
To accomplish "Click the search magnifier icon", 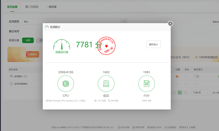I will (124, 21).
